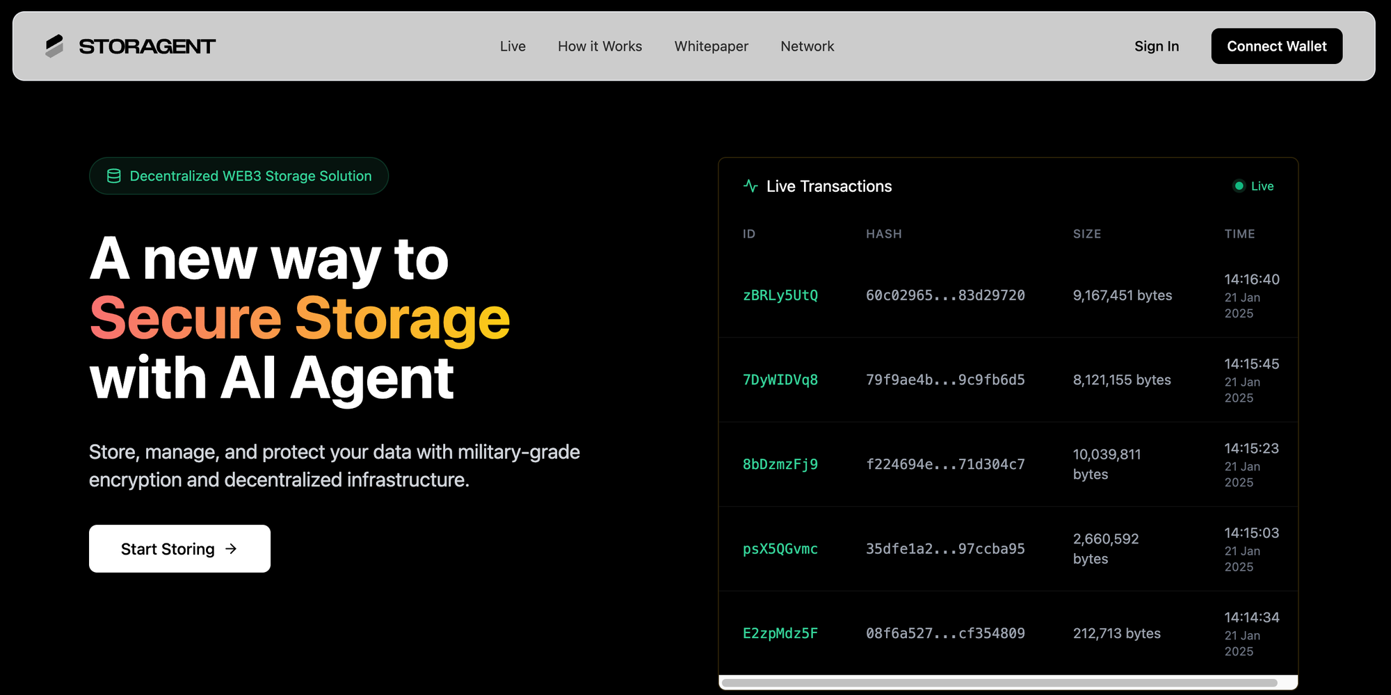Open the Whitepaper link
1391x695 pixels.
tap(711, 46)
